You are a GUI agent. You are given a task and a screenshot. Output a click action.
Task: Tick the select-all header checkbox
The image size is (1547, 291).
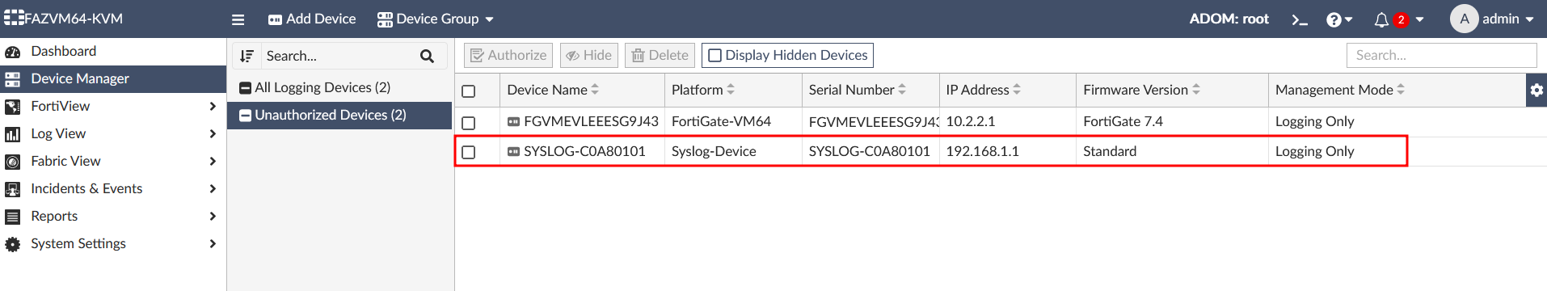[469, 91]
